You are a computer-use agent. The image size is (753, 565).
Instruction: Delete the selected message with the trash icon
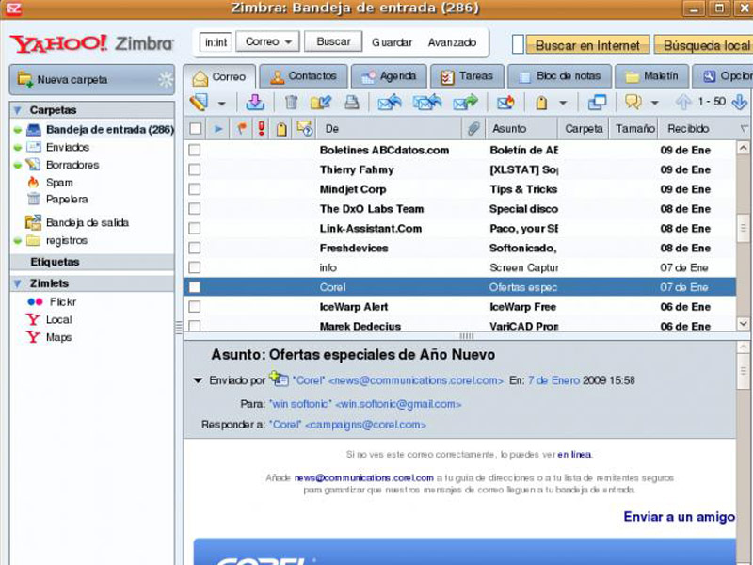pos(291,102)
